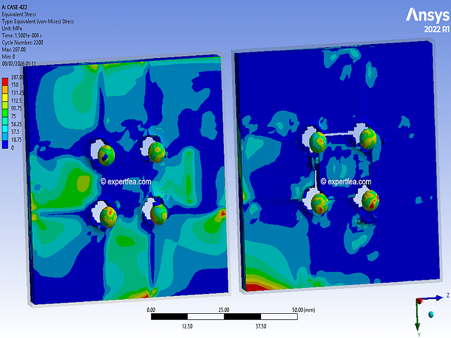Click the cyan isometric view ball near triad

431,314
